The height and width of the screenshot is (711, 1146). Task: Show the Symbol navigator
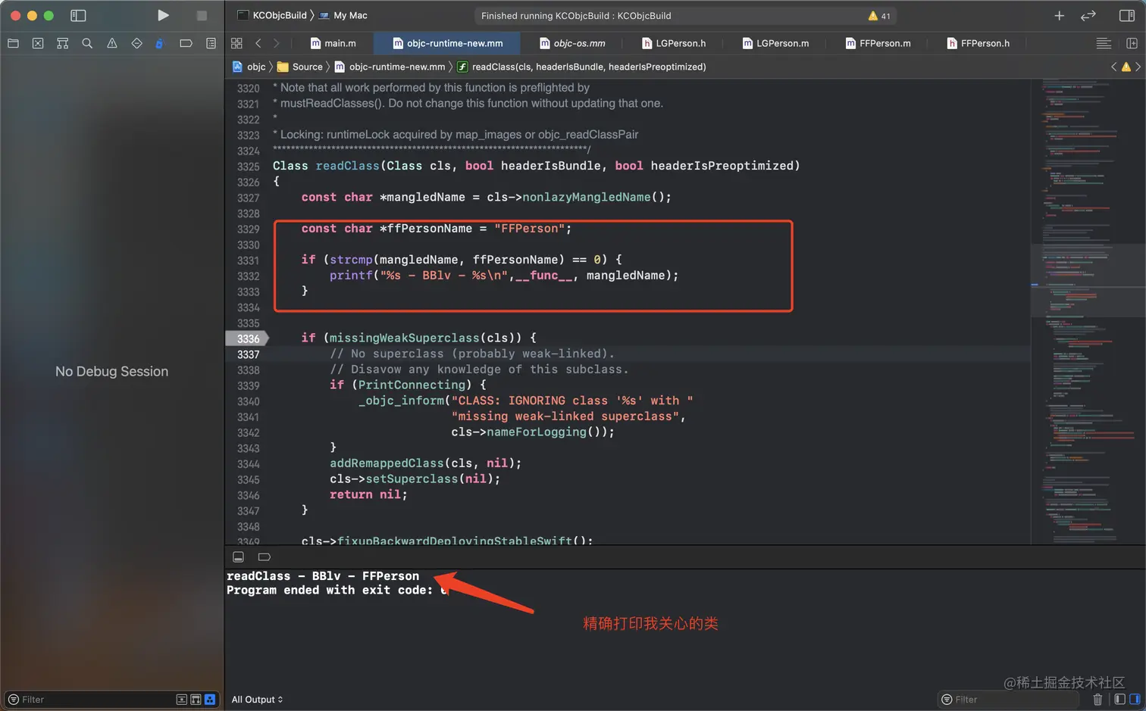tap(63, 43)
